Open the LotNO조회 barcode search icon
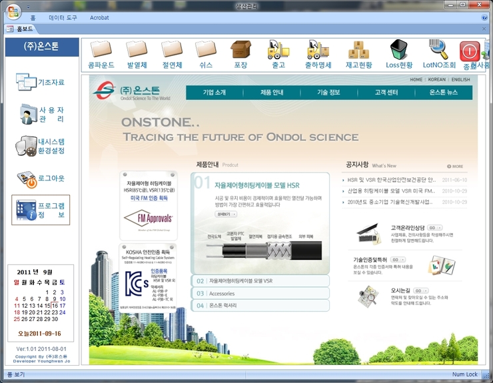 pyautogui.click(x=438, y=50)
